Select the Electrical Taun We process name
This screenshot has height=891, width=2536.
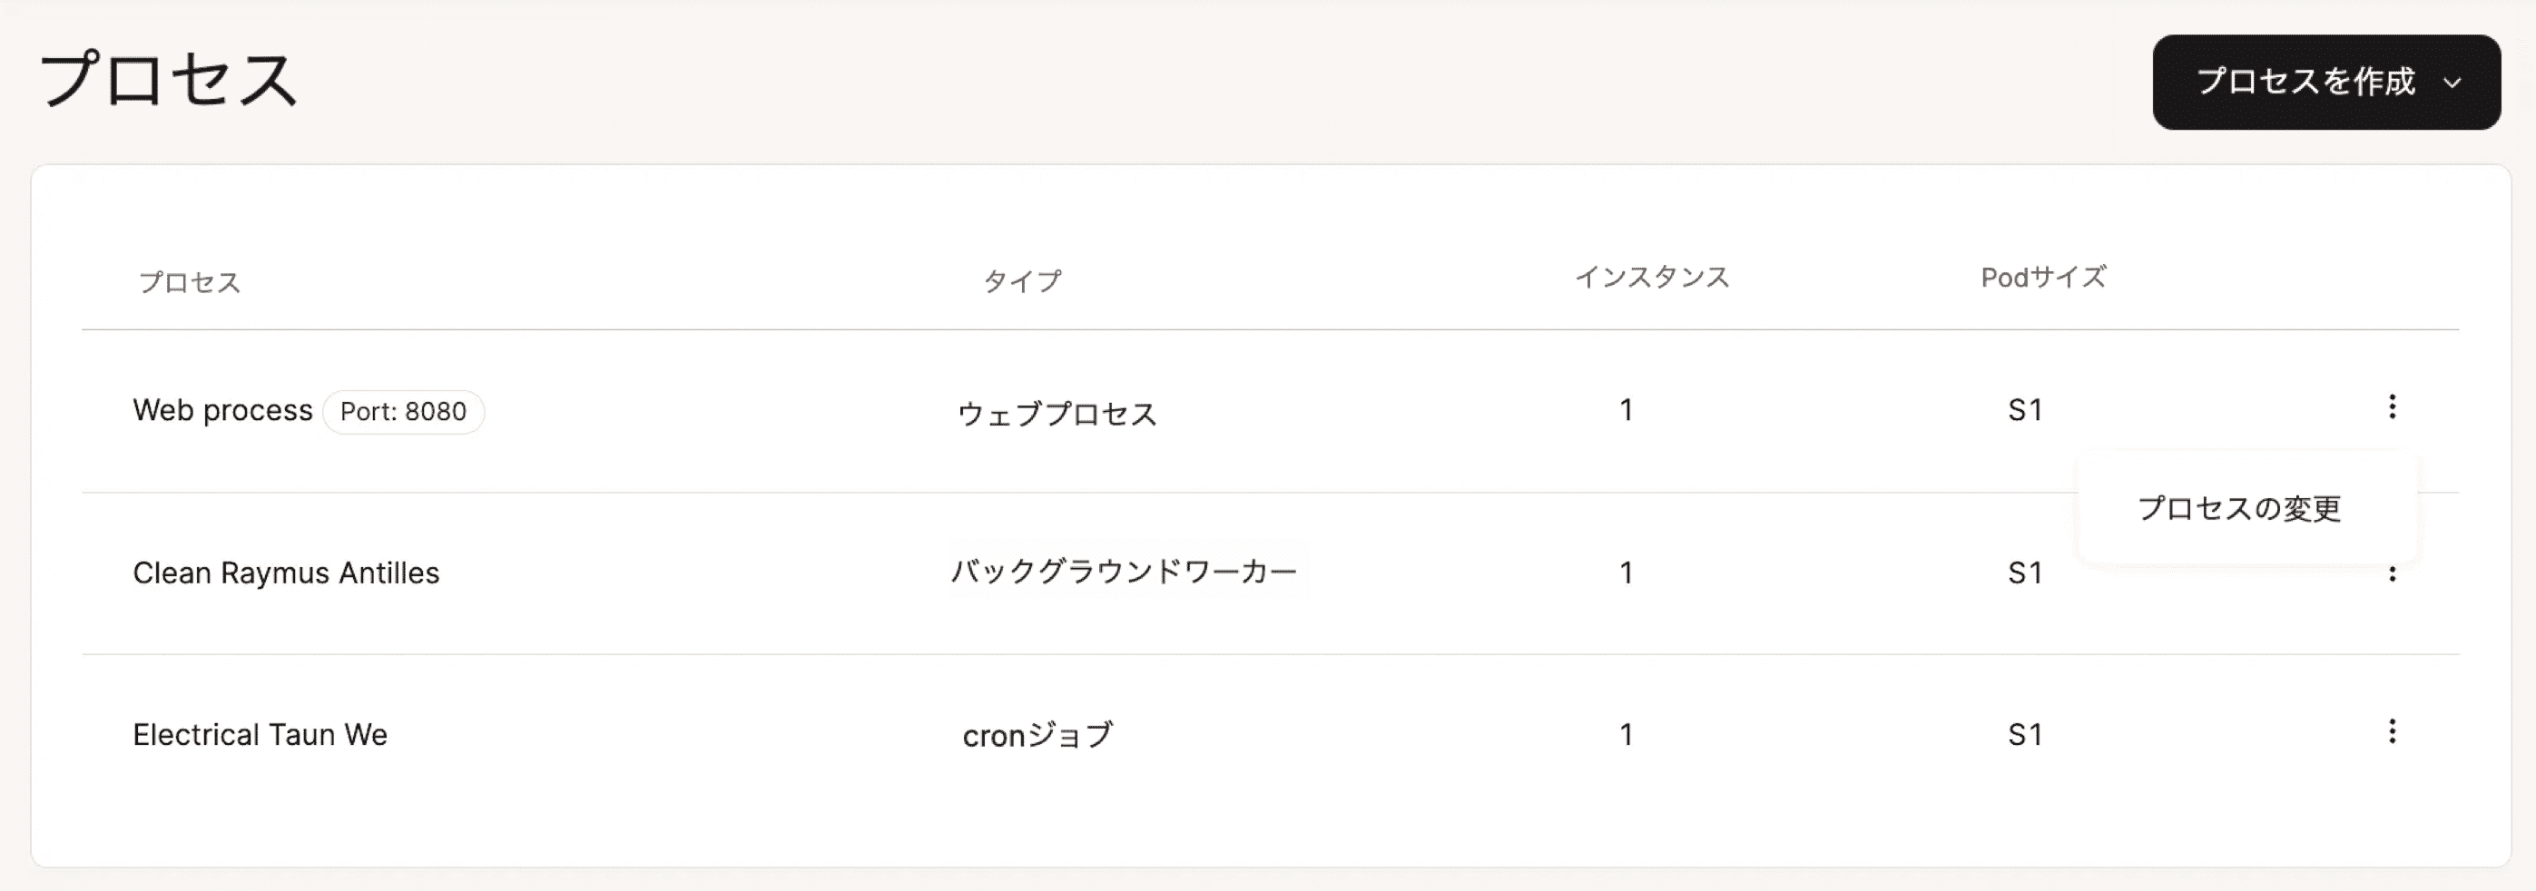pyautogui.click(x=260, y=734)
